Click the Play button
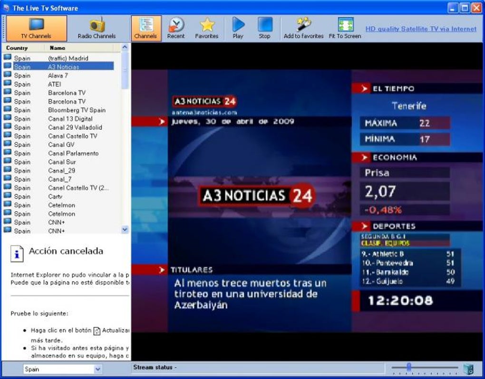The width and height of the screenshot is (485, 379). pos(238,29)
